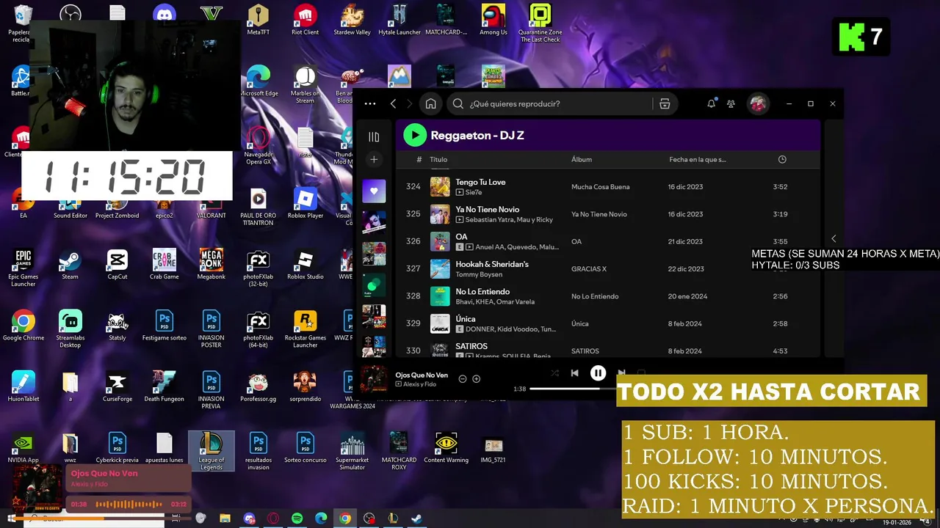Open Discord from taskbar

click(249, 518)
